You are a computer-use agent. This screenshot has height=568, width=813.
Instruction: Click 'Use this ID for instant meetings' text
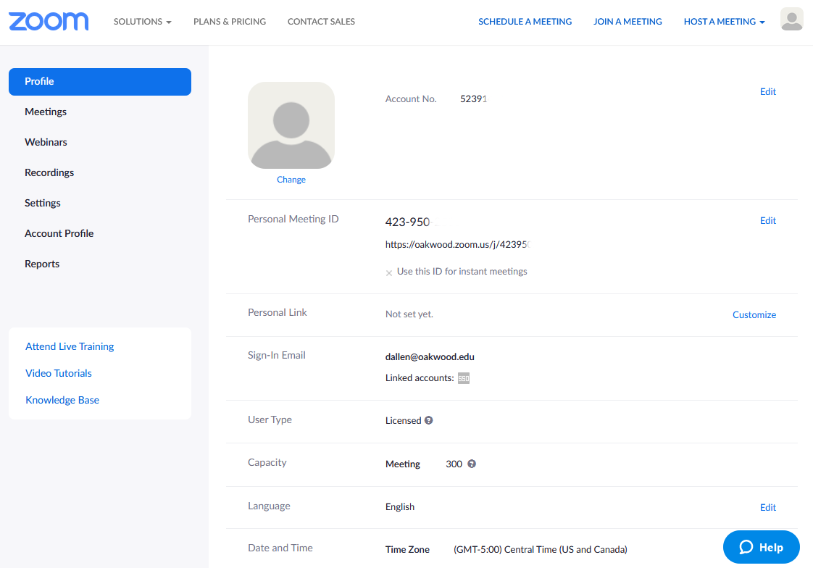(x=462, y=272)
